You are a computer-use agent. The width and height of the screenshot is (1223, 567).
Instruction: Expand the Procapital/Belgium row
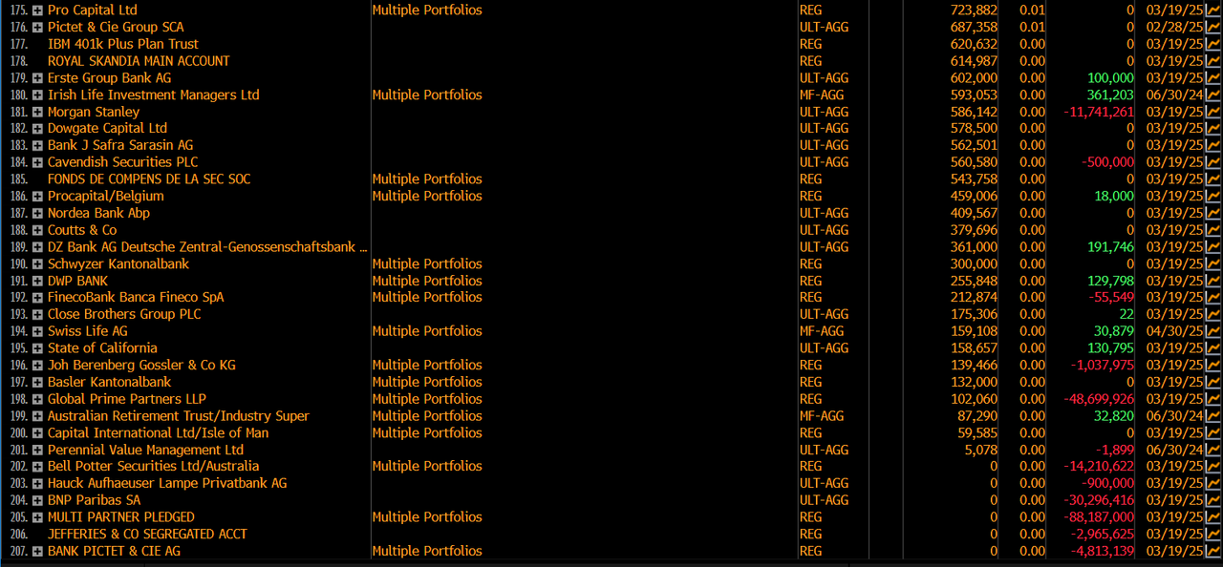pos(37,197)
